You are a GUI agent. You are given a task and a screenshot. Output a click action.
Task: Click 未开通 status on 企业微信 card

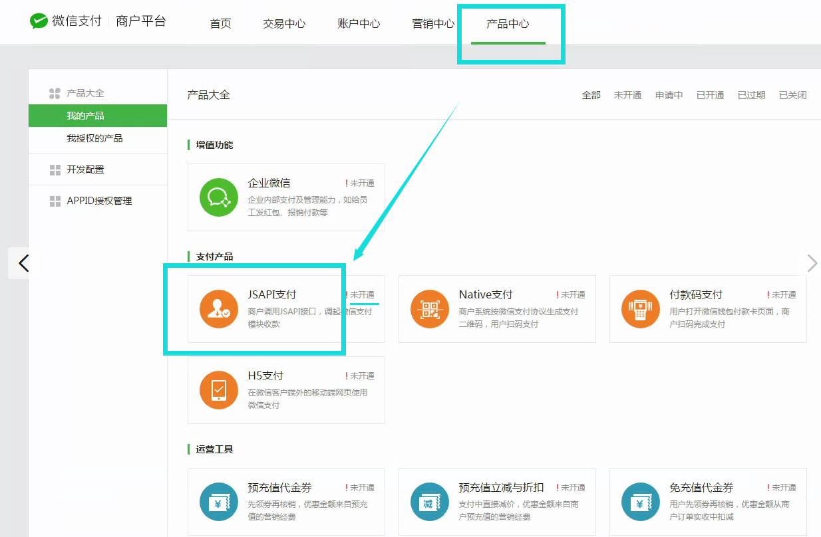coord(360,183)
